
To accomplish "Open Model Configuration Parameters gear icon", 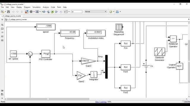I will coord(31,12).
